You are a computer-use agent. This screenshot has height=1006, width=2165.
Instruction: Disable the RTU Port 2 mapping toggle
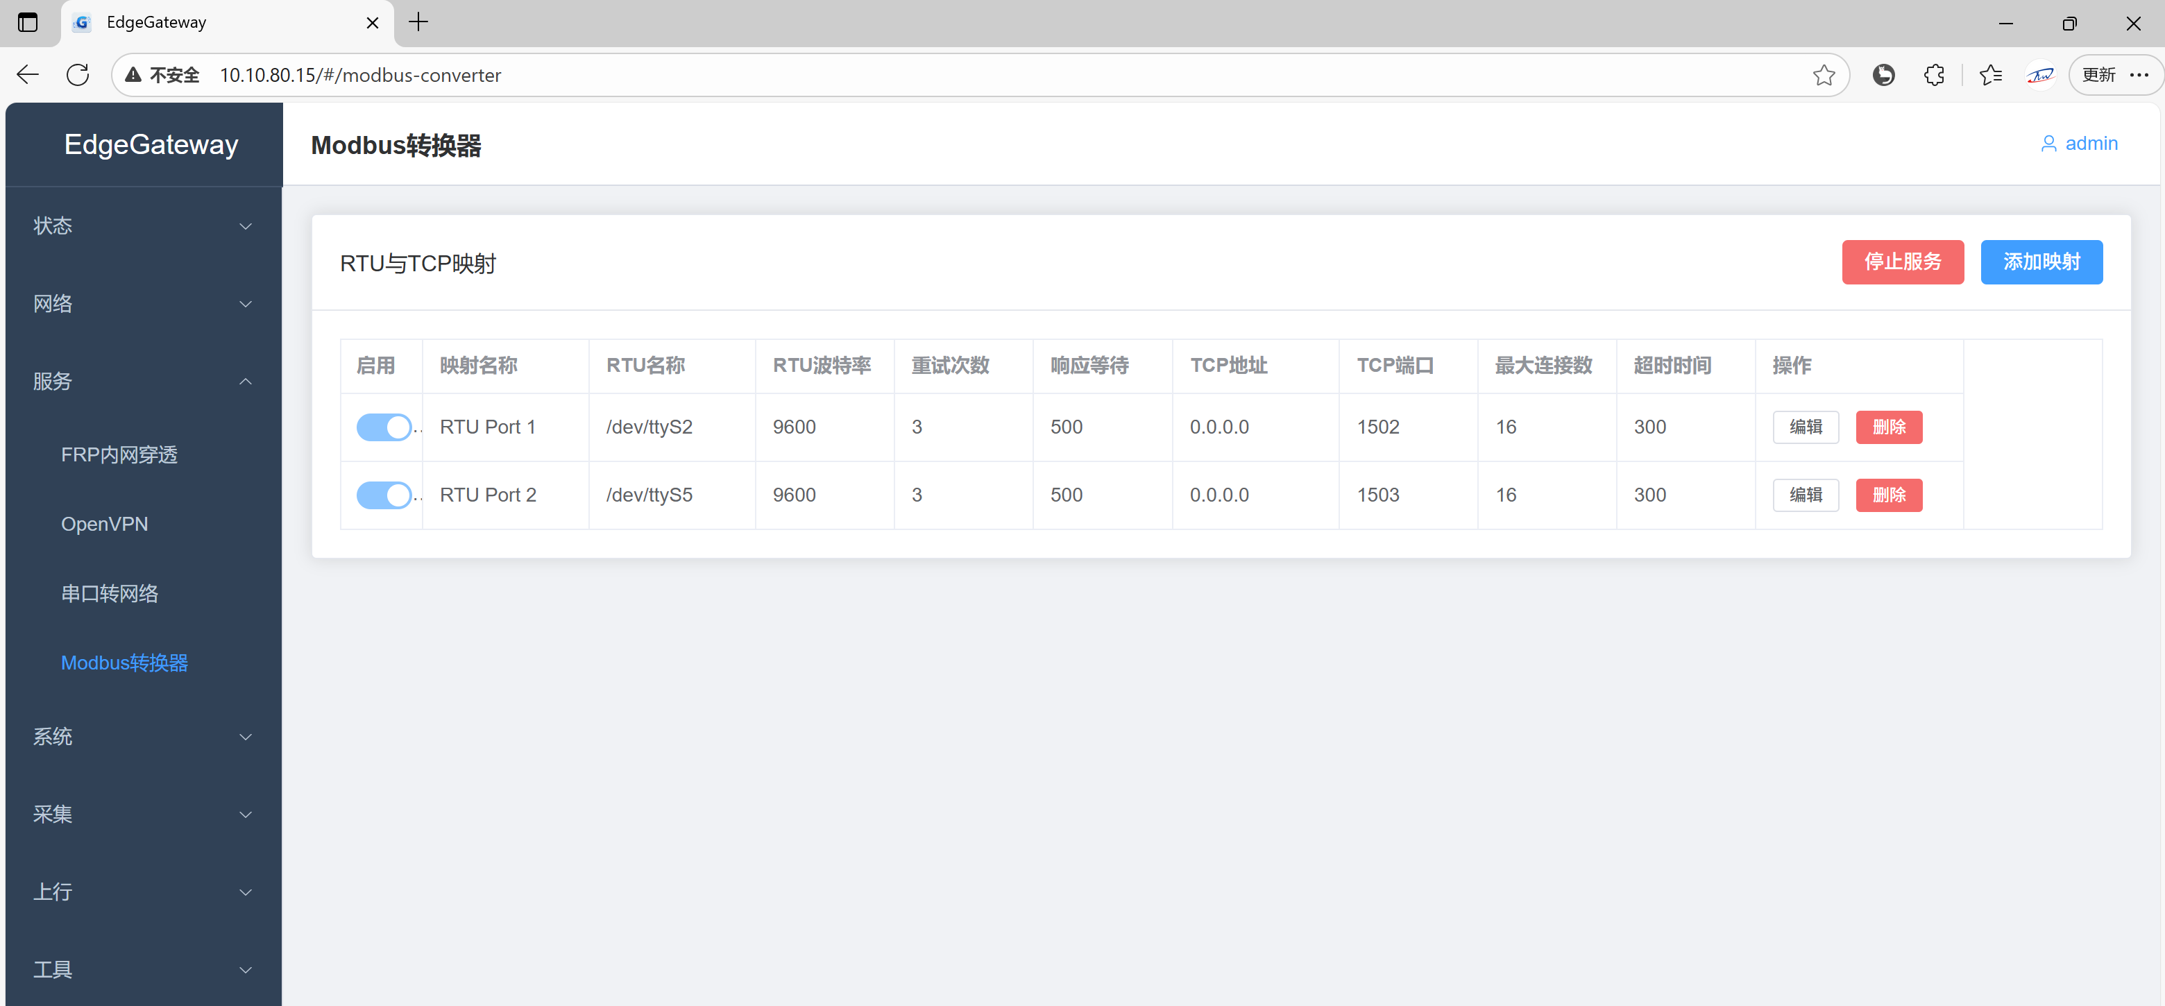click(x=384, y=495)
